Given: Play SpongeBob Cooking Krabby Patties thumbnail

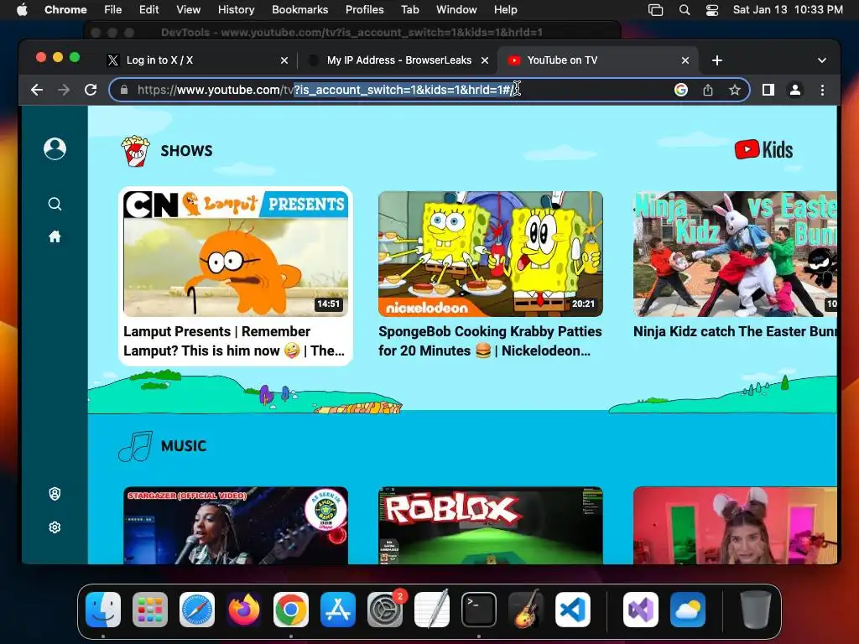Looking at the screenshot, I should pyautogui.click(x=491, y=253).
